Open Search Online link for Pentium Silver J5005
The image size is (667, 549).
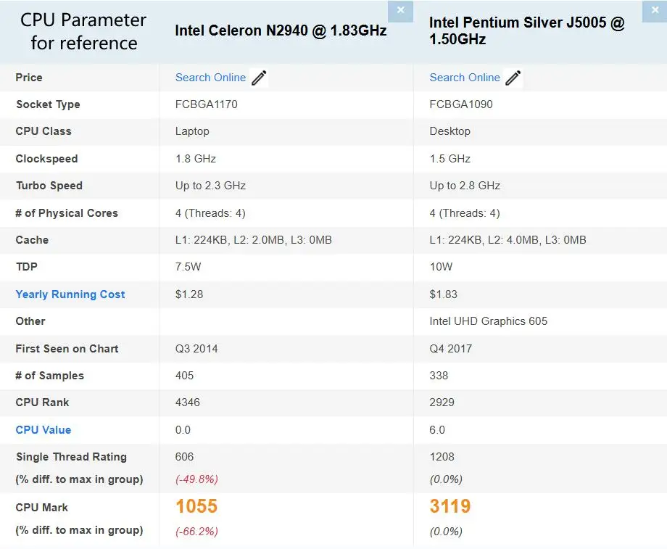465,78
